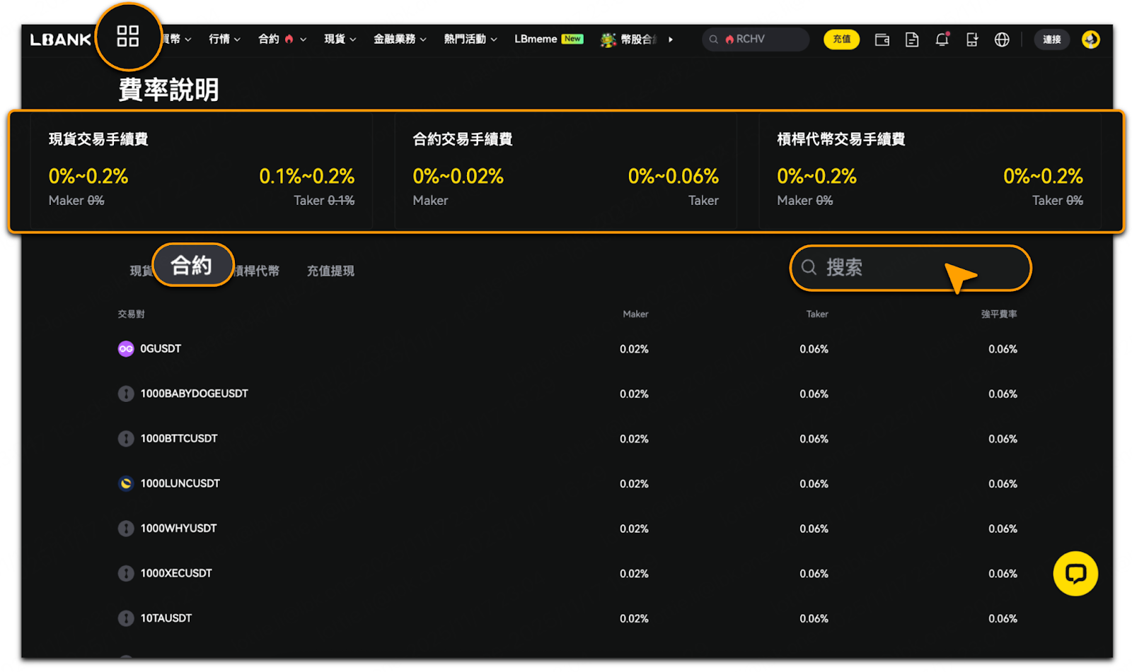
Task: Switch to the 充值提現 tab
Action: (330, 271)
